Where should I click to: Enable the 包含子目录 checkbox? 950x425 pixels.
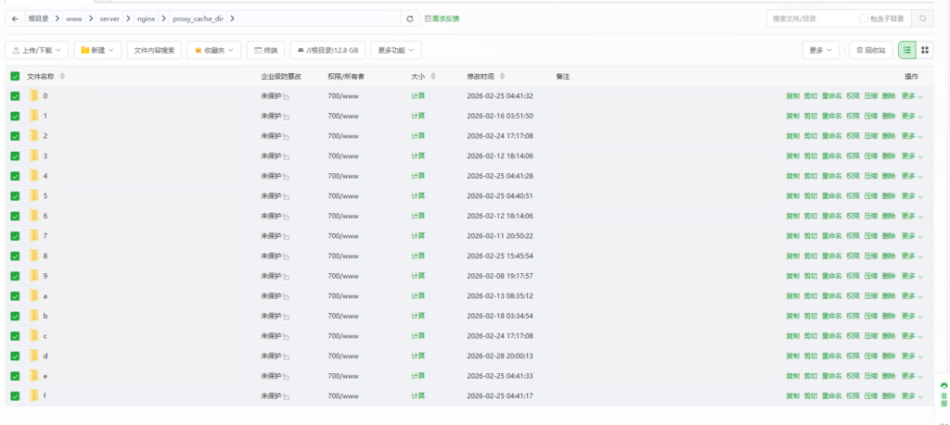point(864,19)
